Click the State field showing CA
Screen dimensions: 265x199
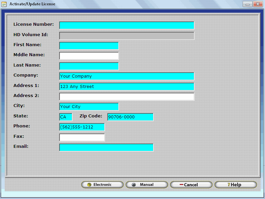click(x=66, y=117)
